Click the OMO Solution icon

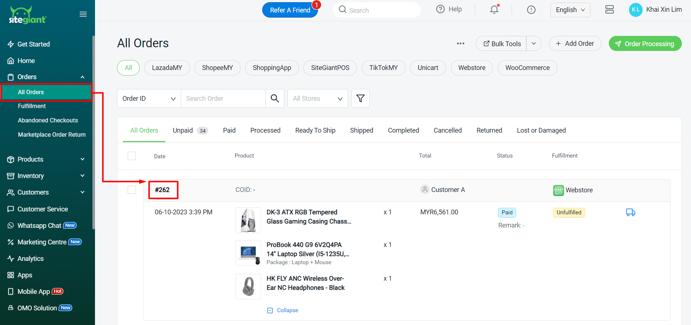tap(11, 308)
